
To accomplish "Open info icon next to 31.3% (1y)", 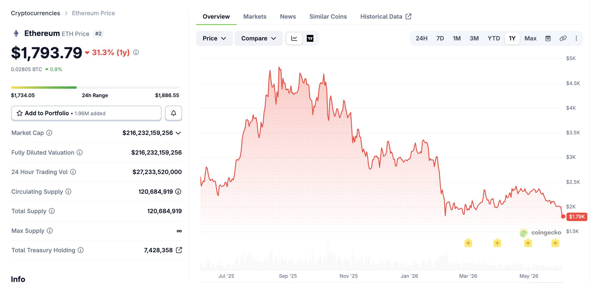I will pos(136,52).
